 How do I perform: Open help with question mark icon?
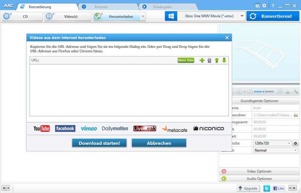[x=273, y=6]
